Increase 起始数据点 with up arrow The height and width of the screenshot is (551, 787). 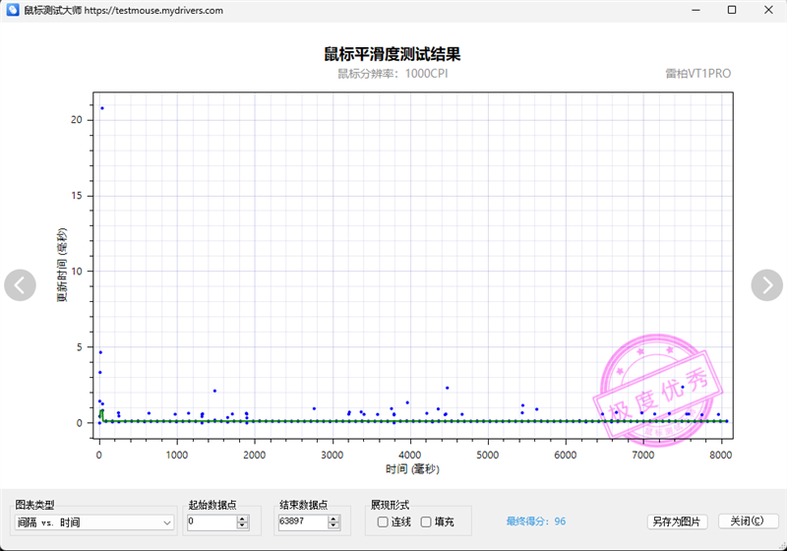[242, 519]
